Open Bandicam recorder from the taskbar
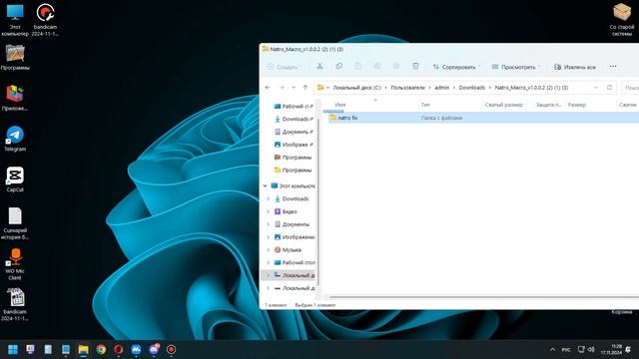 171,349
